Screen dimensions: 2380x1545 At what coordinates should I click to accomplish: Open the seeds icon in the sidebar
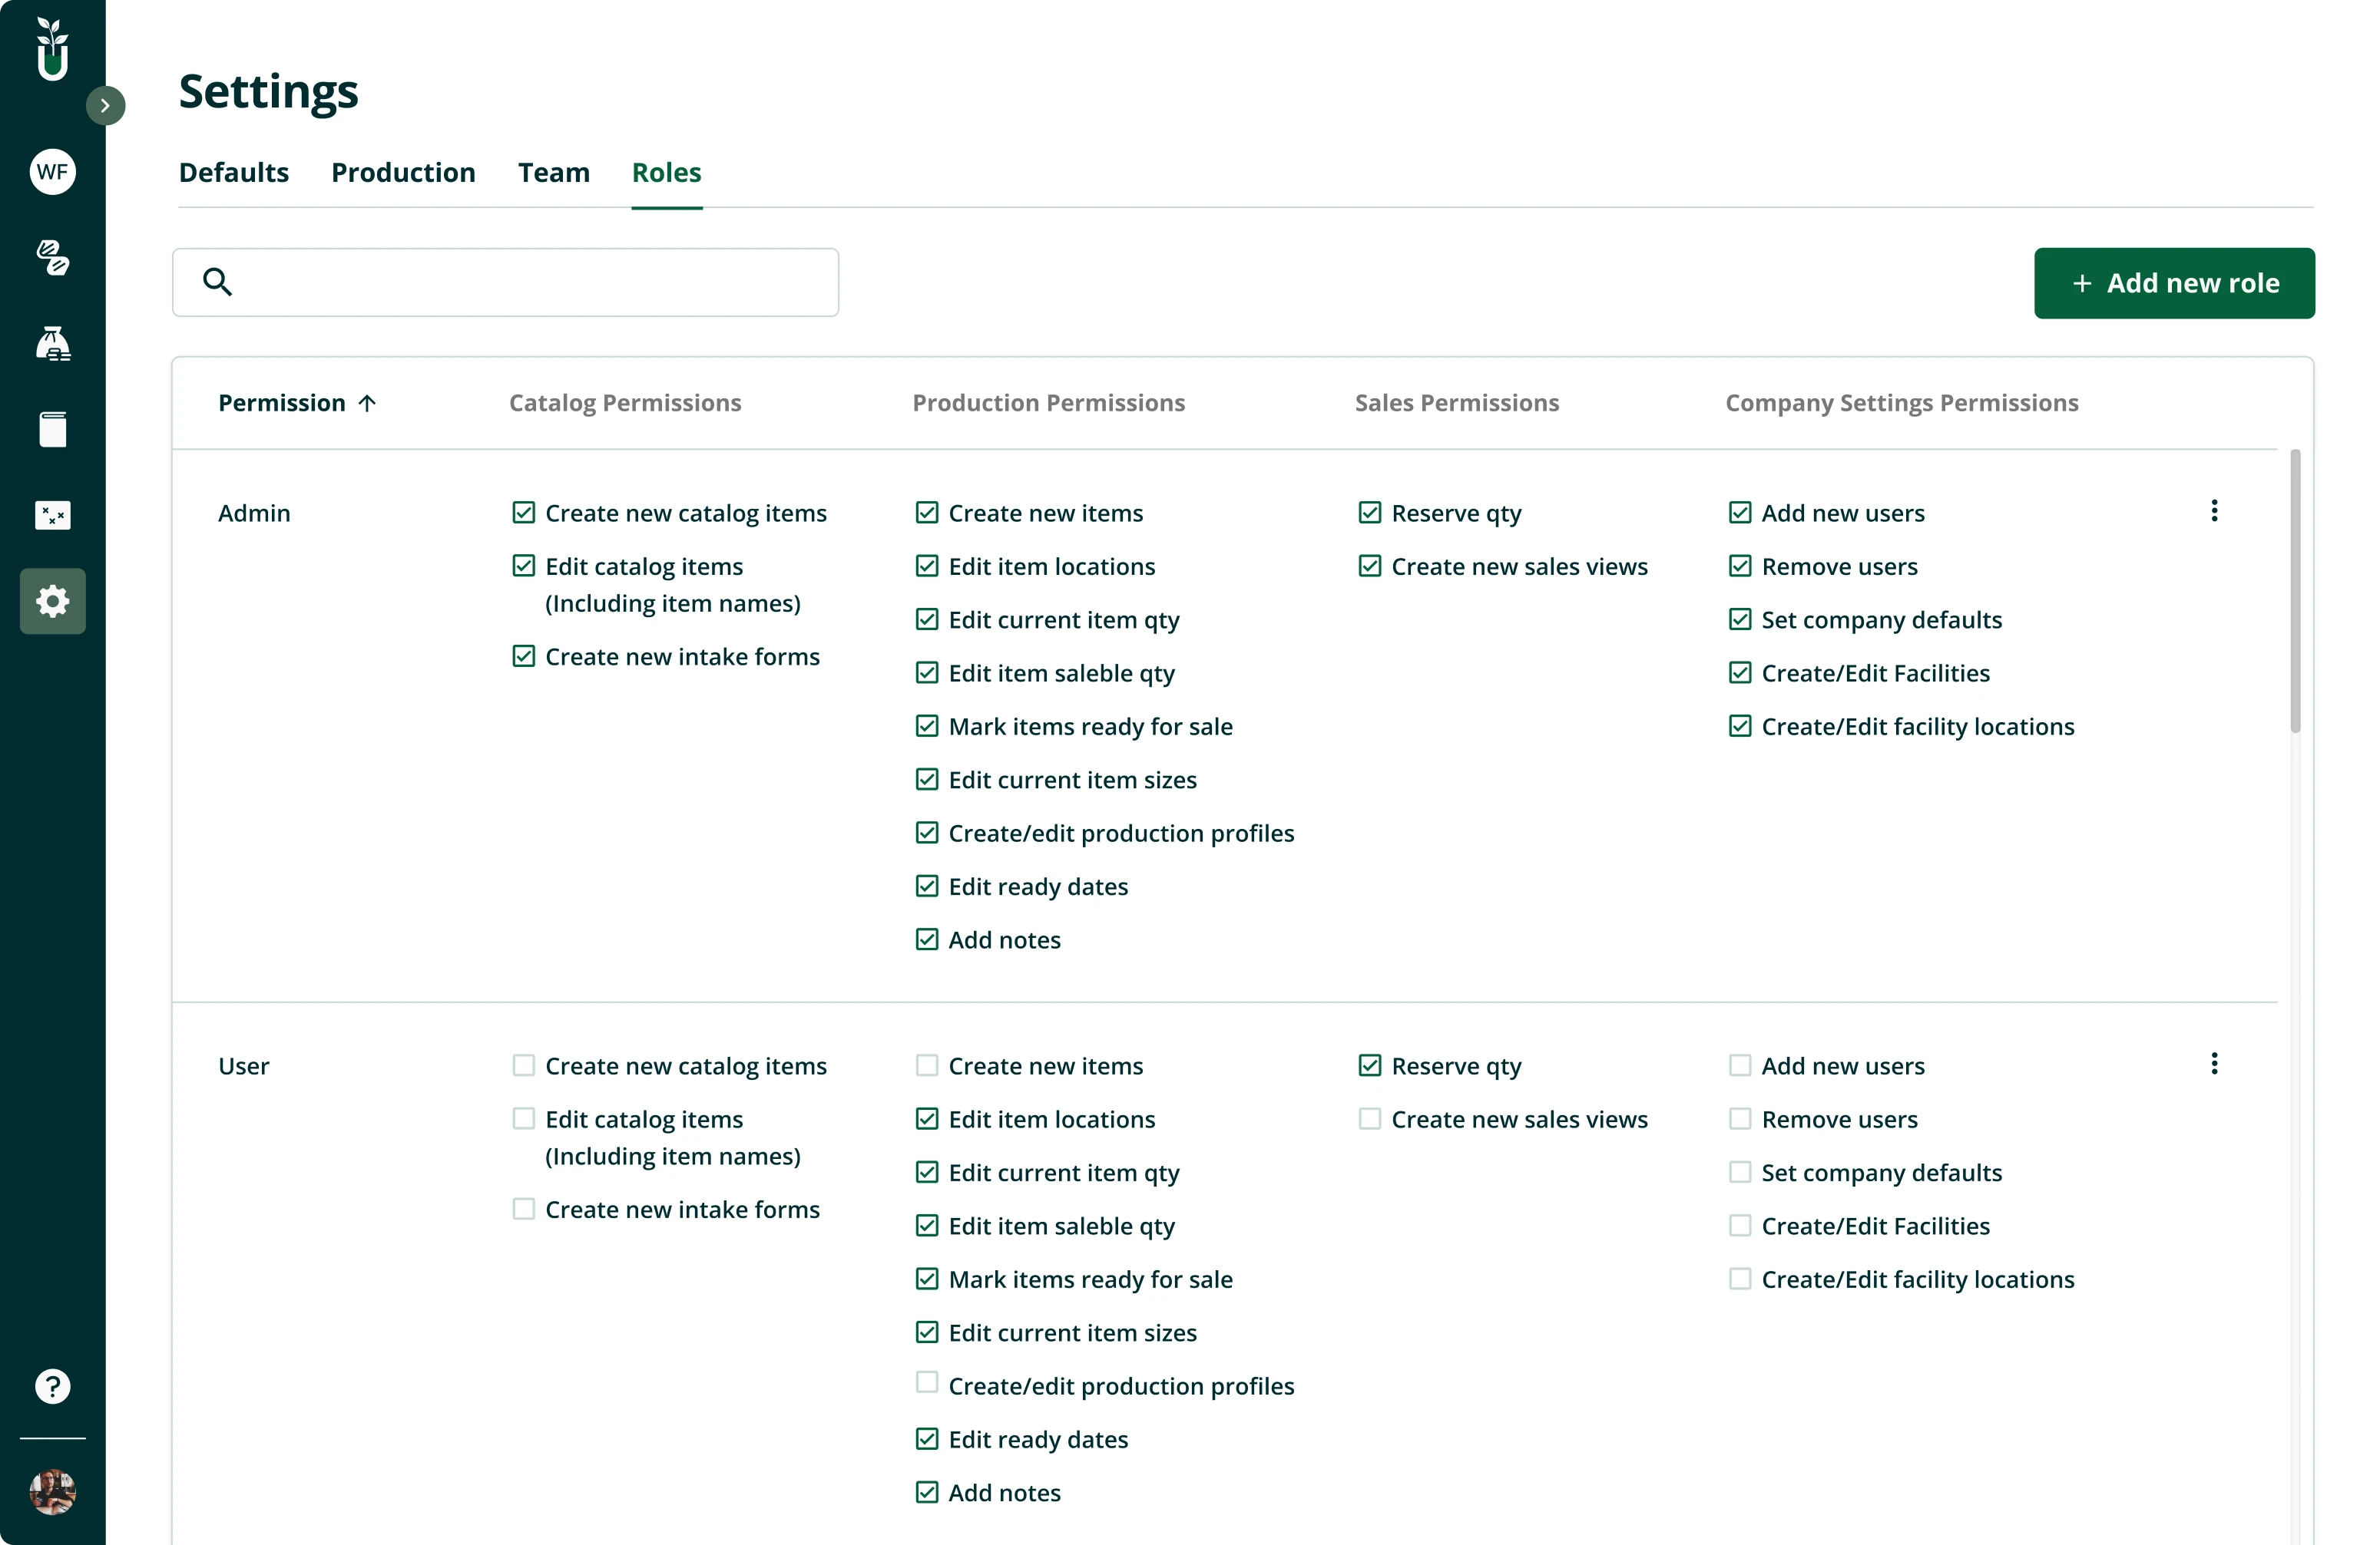point(52,258)
